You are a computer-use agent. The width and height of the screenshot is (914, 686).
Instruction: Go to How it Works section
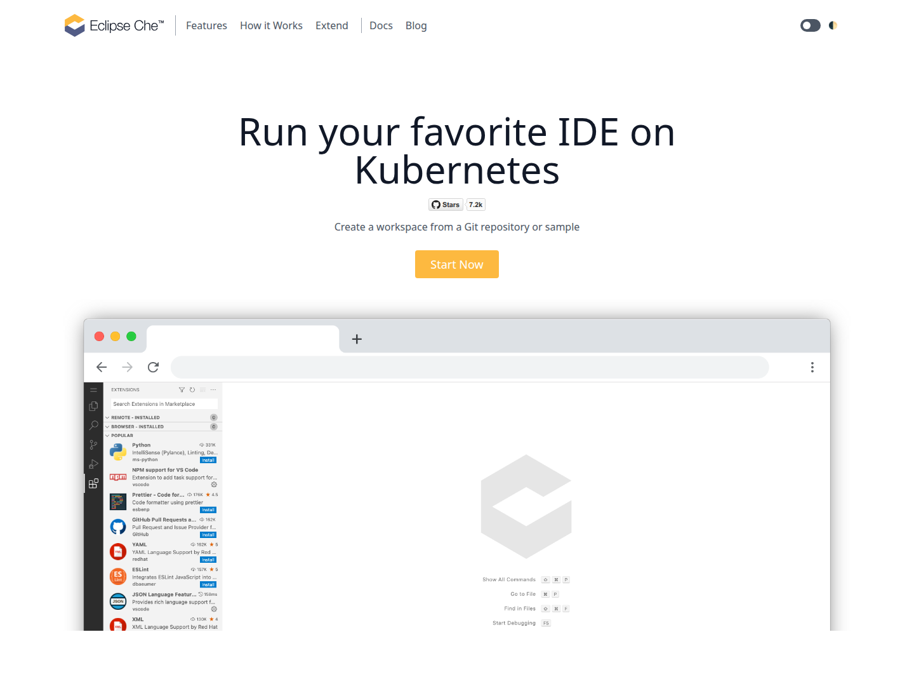[271, 25]
